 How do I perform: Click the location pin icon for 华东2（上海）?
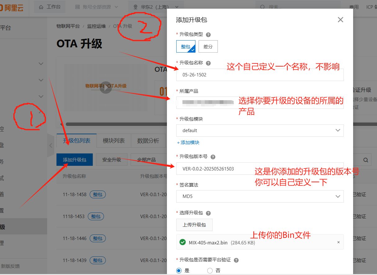(x=135, y=7)
